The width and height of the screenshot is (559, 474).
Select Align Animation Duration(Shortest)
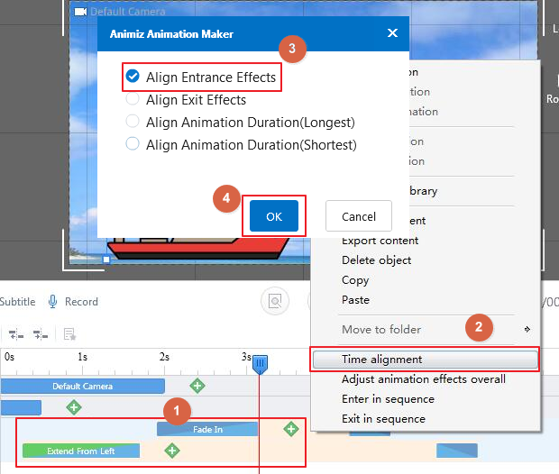(133, 144)
